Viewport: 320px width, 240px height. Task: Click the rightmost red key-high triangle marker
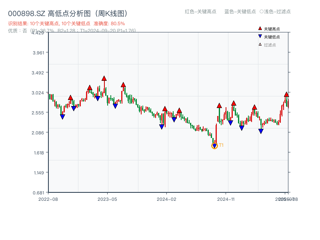[x=286, y=94]
